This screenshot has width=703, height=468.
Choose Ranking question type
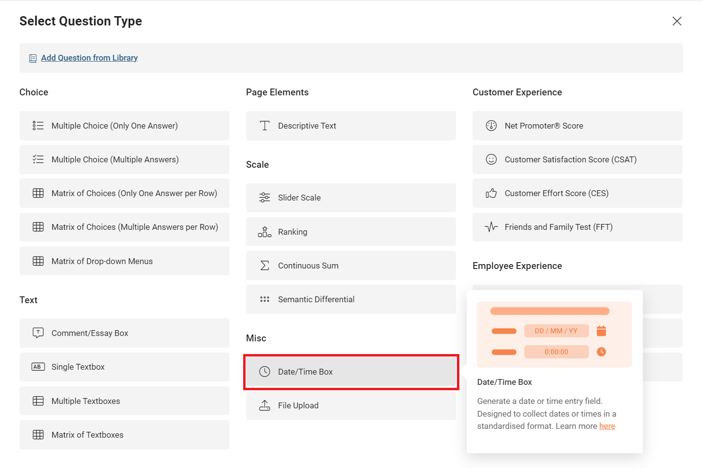tap(351, 232)
